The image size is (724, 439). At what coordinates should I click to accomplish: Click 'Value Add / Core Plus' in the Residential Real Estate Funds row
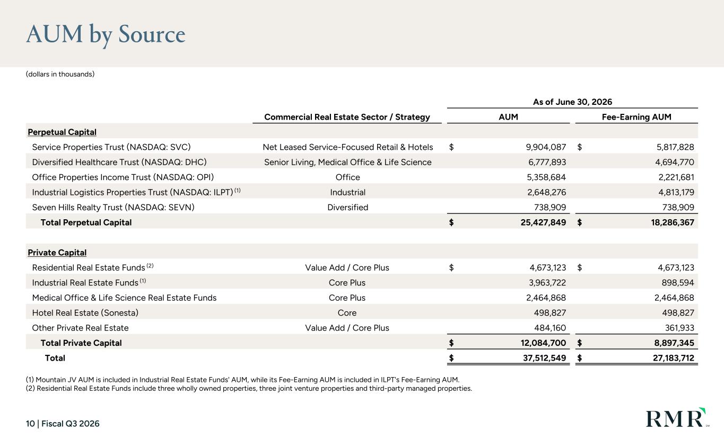[x=347, y=267]
